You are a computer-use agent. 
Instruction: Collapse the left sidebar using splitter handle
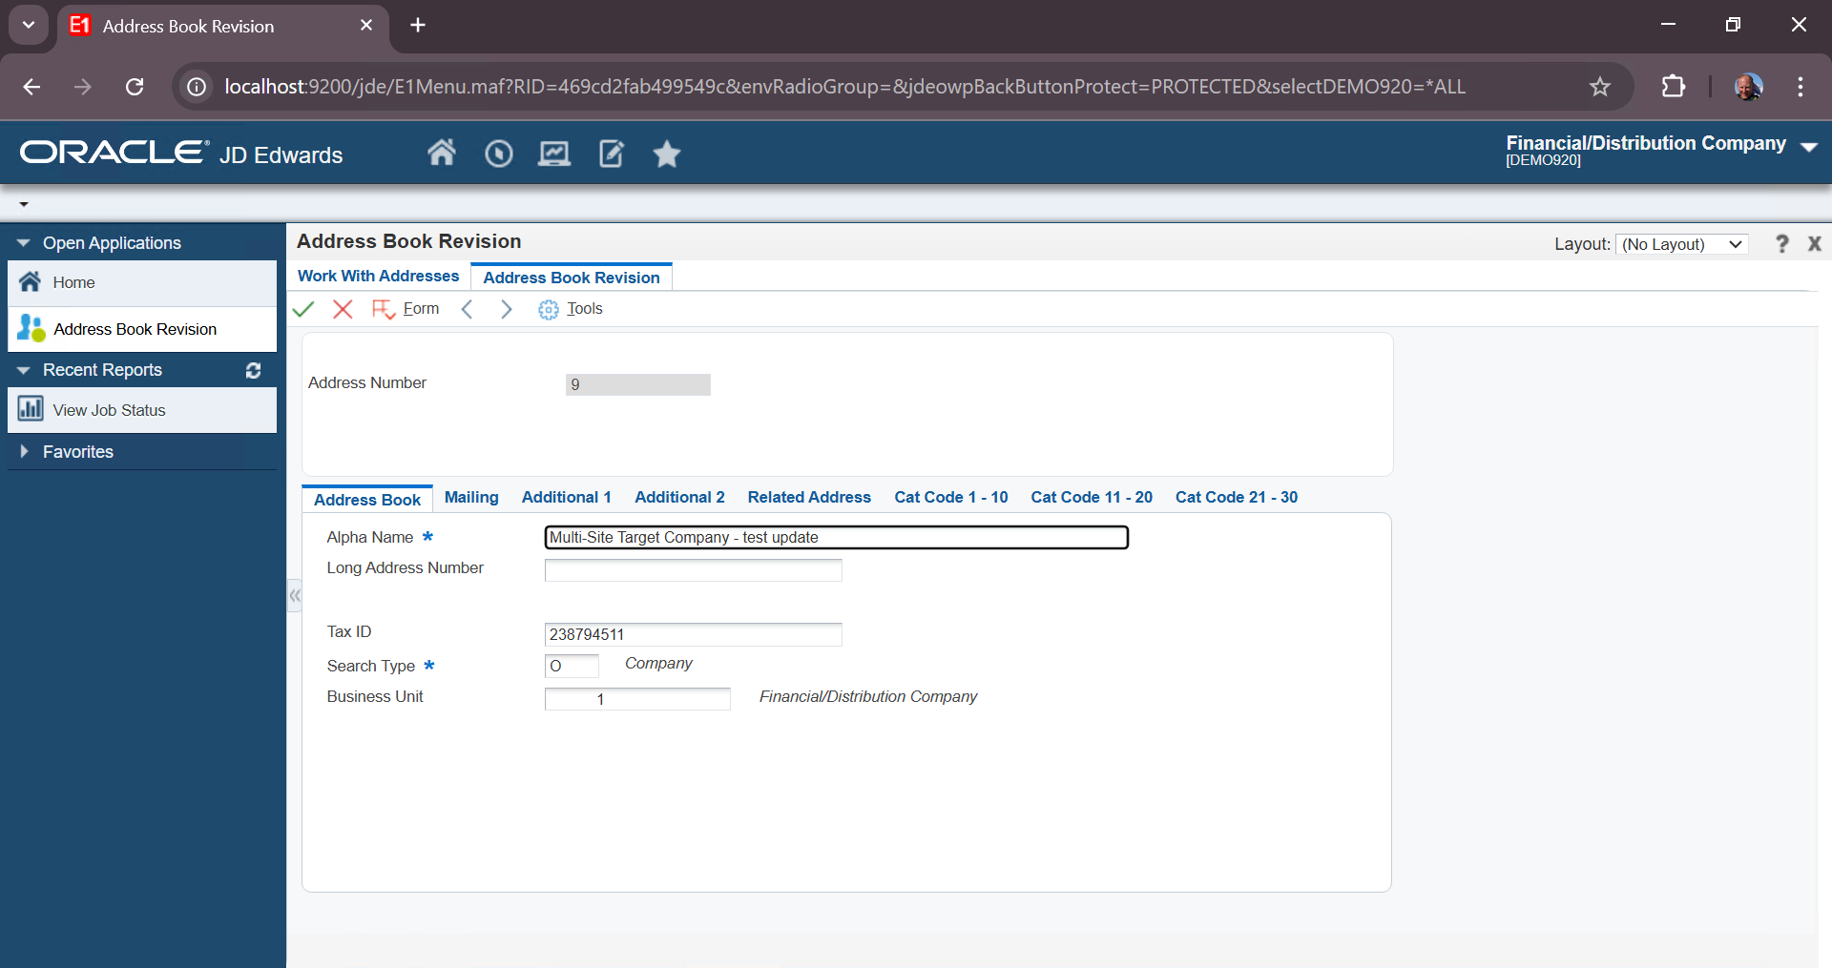295,596
